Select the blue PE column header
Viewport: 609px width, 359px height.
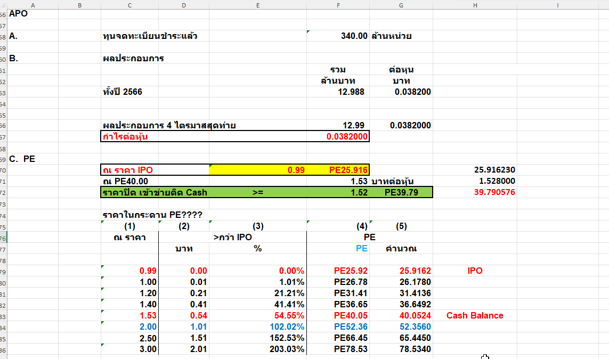point(338,248)
